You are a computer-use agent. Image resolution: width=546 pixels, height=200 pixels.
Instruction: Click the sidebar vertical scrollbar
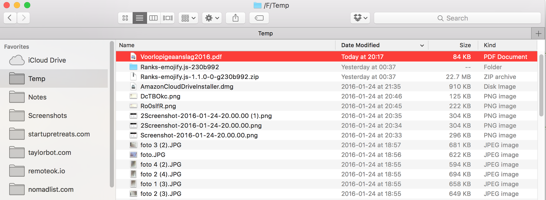[112, 114]
